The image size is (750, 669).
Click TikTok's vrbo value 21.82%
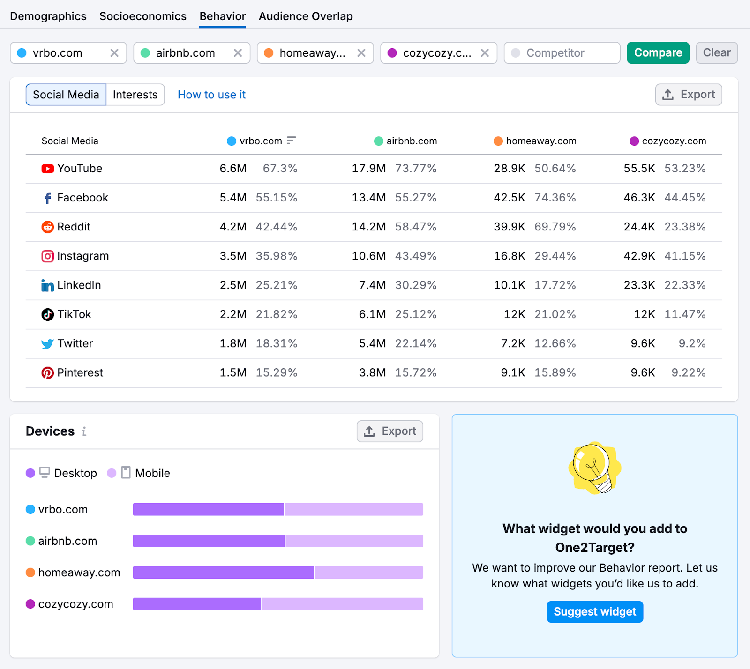click(x=277, y=314)
